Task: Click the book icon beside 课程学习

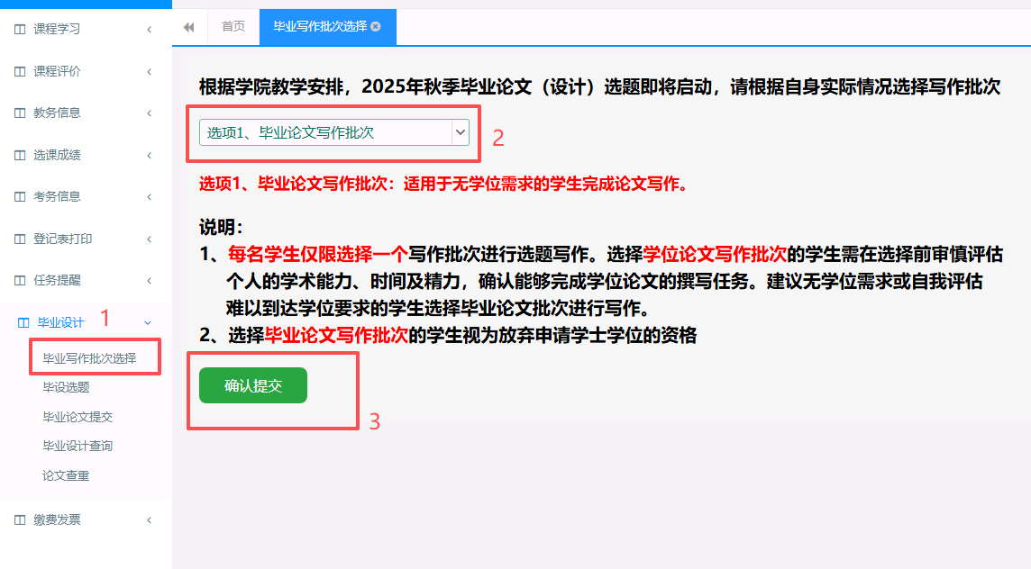Action: pos(21,29)
